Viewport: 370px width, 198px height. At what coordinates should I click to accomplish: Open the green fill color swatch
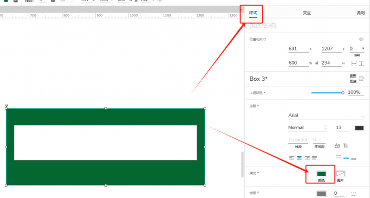pos(322,174)
